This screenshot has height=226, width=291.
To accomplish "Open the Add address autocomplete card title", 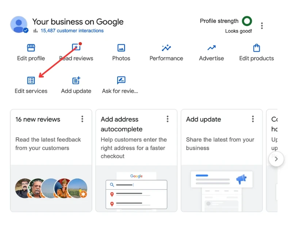I will pyautogui.click(x=122, y=124).
